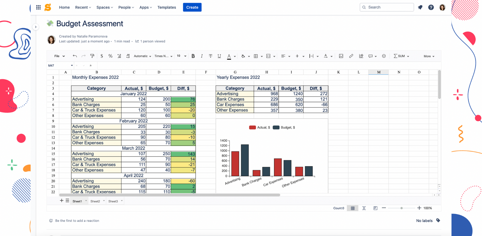
Task: Add a reaction with the smiley icon
Action: click(x=51, y=221)
